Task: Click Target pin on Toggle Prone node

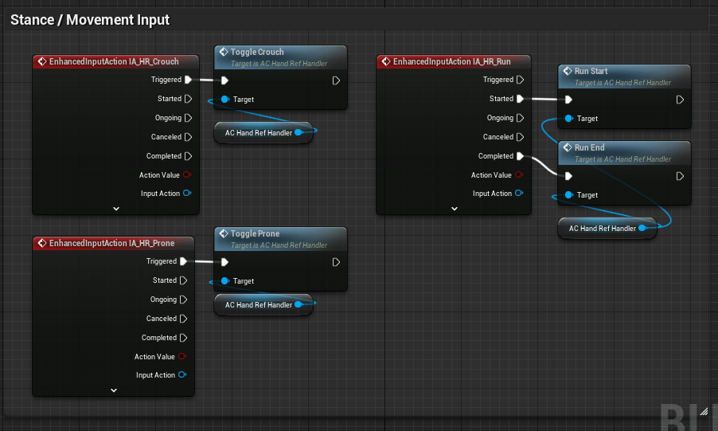Action: pyautogui.click(x=225, y=281)
